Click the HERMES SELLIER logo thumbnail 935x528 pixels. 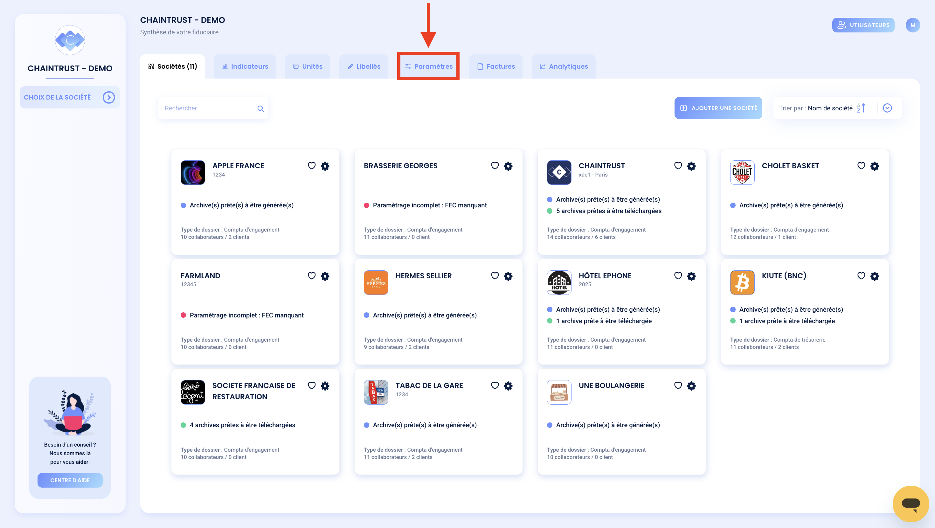click(376, 282)
